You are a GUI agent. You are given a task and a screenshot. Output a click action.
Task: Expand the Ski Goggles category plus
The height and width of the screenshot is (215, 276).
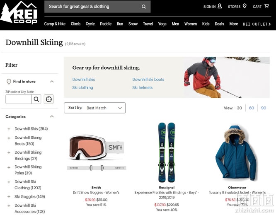[x=9, y=197]
